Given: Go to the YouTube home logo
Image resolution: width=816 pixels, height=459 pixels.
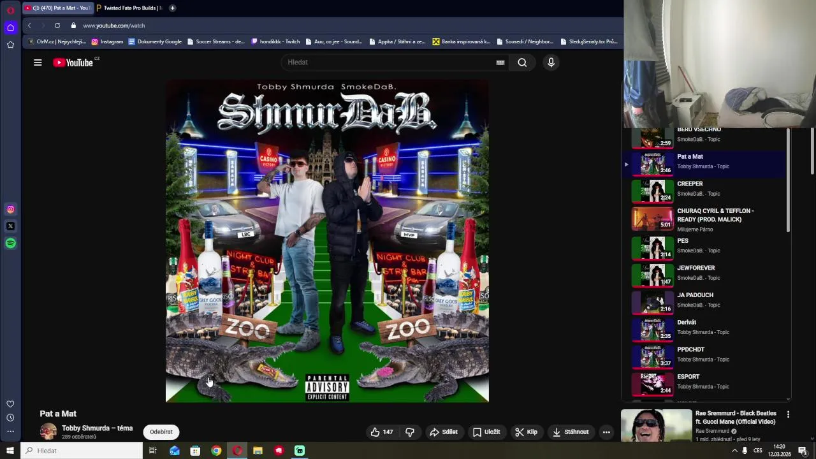Looking at the screenshot, I should (73, 62).
